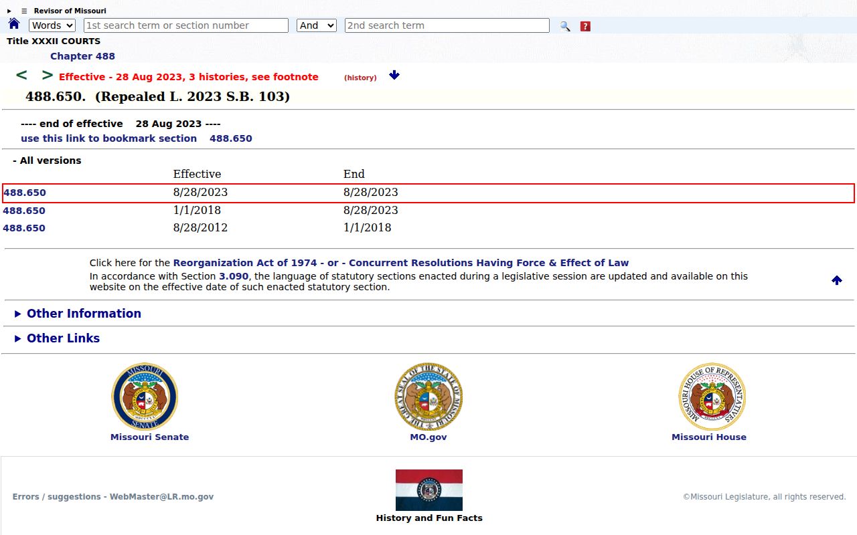Click the (history) link
Viewport: 857px width, 535px height.
click(360, 78)
